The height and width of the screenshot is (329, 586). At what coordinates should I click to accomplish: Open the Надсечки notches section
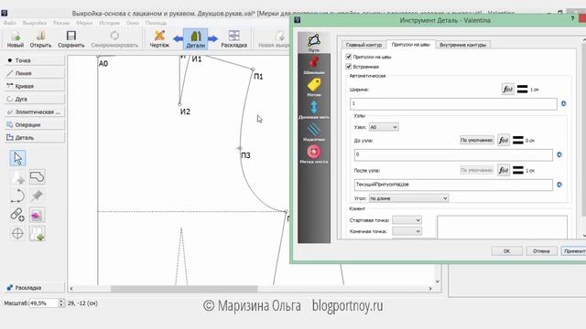(x=314, y=132)
